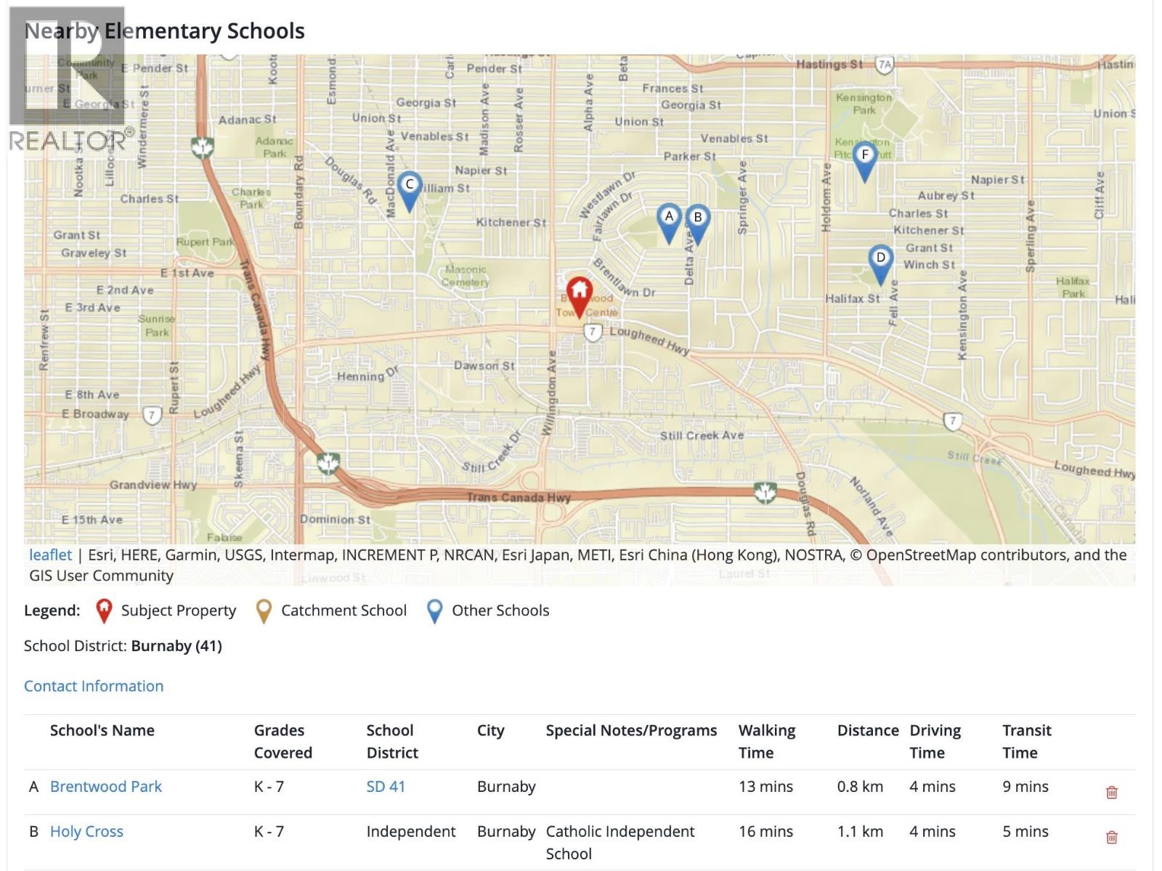Click the REALTOR logo watermark
This screenshot has height=871, width=1162.
pos(70,80)
